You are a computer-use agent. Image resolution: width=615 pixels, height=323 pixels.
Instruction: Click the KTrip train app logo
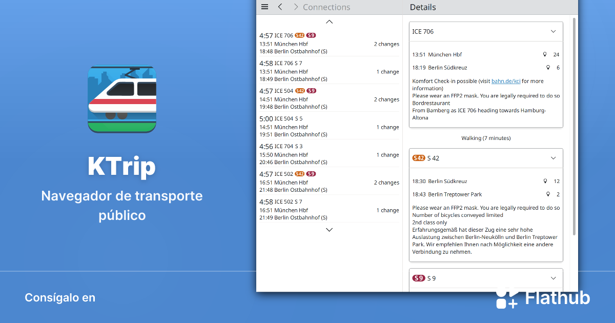pyautogui.click(x=121, y=99)
